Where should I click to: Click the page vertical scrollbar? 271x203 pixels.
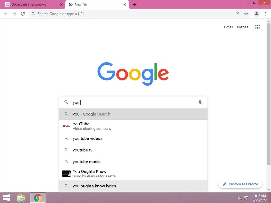(x=269, y=94)
